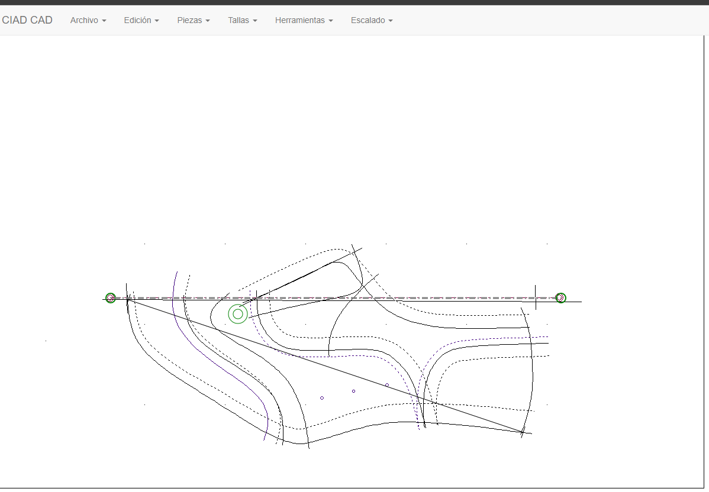Click the lower-right endpoint of the diagonal line
709x492 pixels.
tap(523, 432)
